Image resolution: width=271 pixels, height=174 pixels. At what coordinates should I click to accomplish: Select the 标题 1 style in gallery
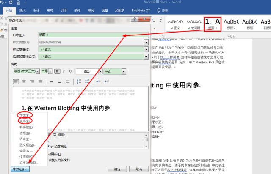pos(213,24)
